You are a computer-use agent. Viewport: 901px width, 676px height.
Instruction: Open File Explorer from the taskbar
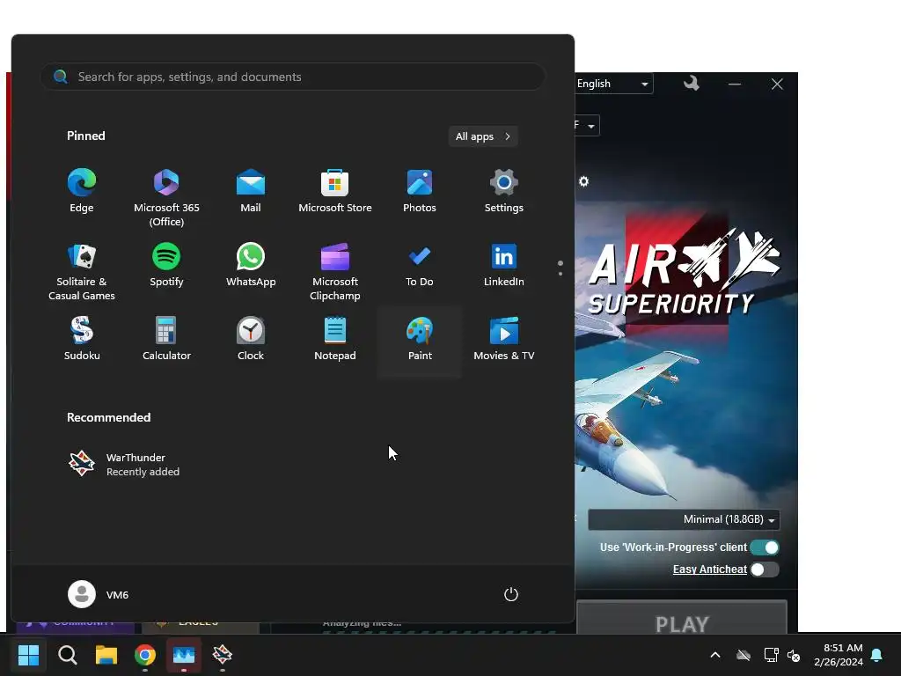(106, 655)
